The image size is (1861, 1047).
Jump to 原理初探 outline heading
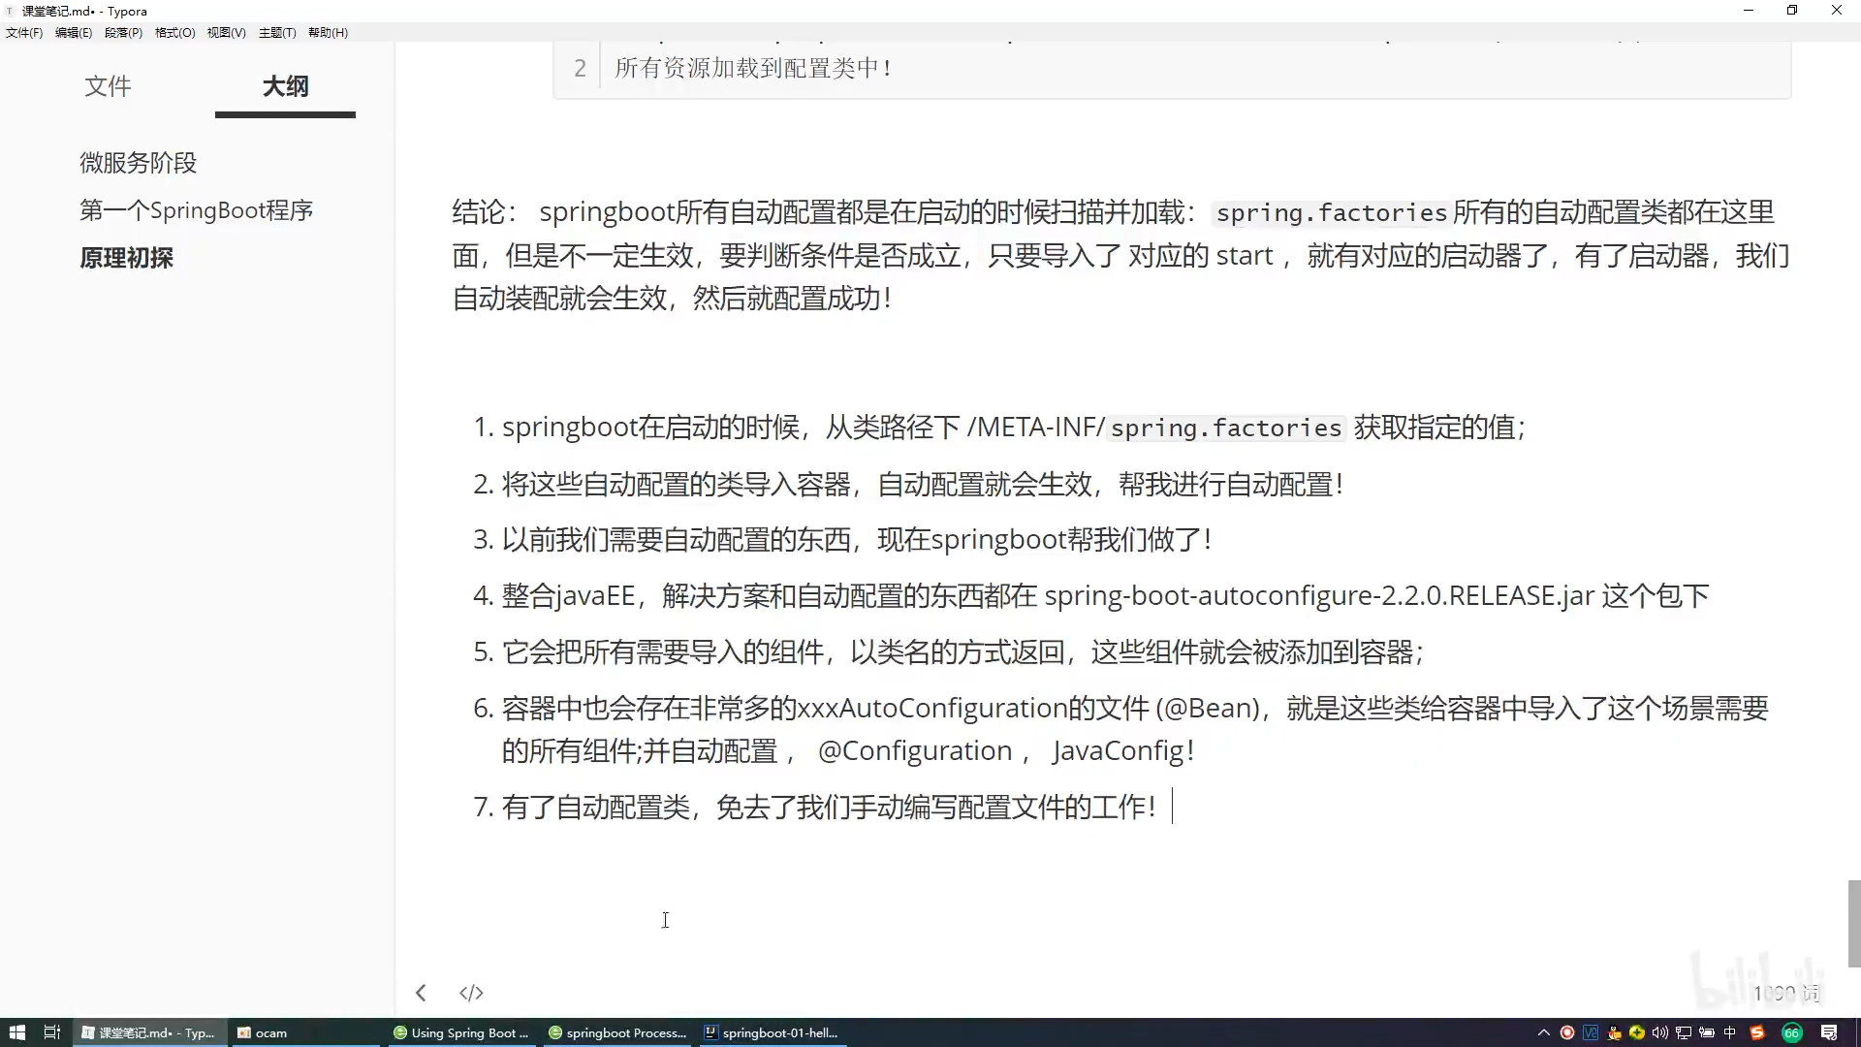126,258
